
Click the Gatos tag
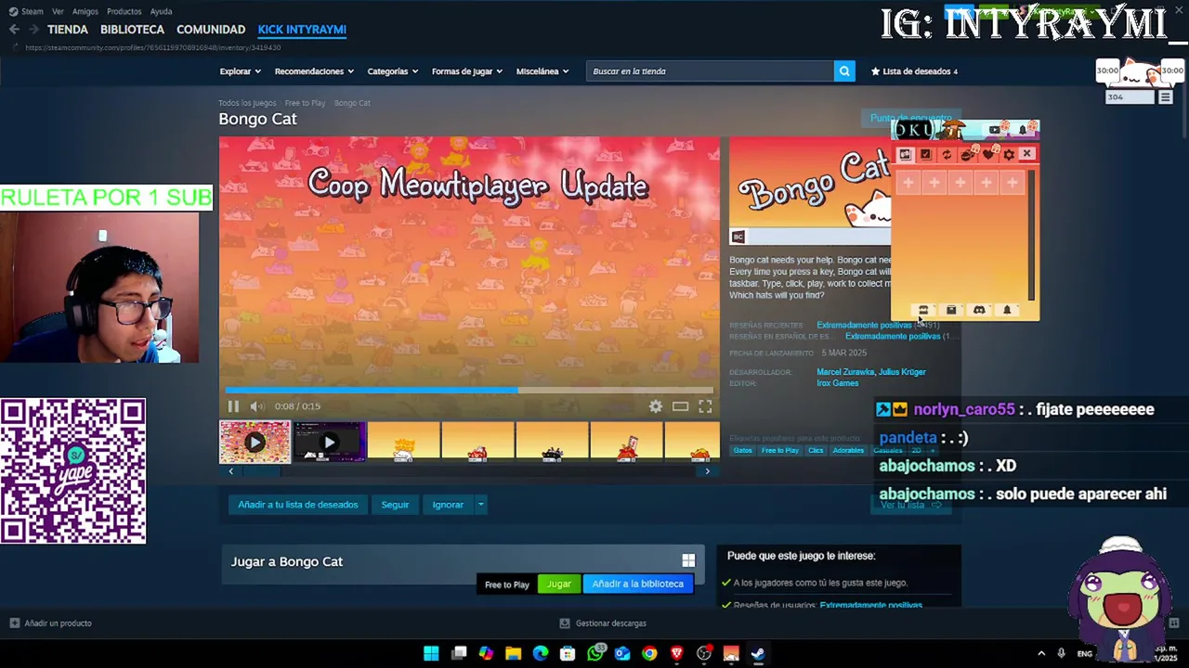pyautogui.click(x=743, y=451)
